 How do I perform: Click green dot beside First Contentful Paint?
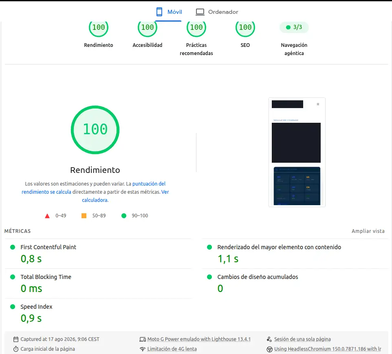(x=13, y=247)
